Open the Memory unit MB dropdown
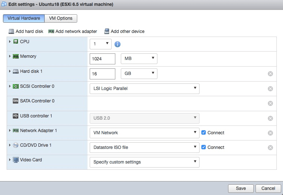Image resolution: width=283 pixels, height=195 pixels. [x=139, y=59]
